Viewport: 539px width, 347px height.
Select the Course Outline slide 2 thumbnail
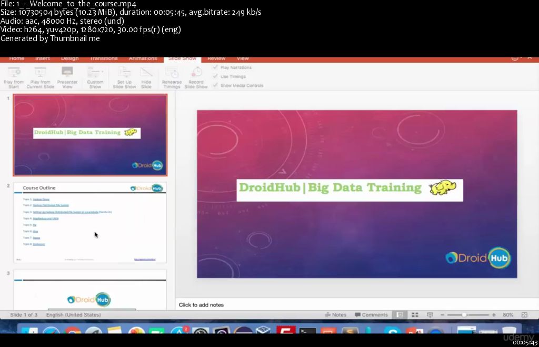(90, 223)
